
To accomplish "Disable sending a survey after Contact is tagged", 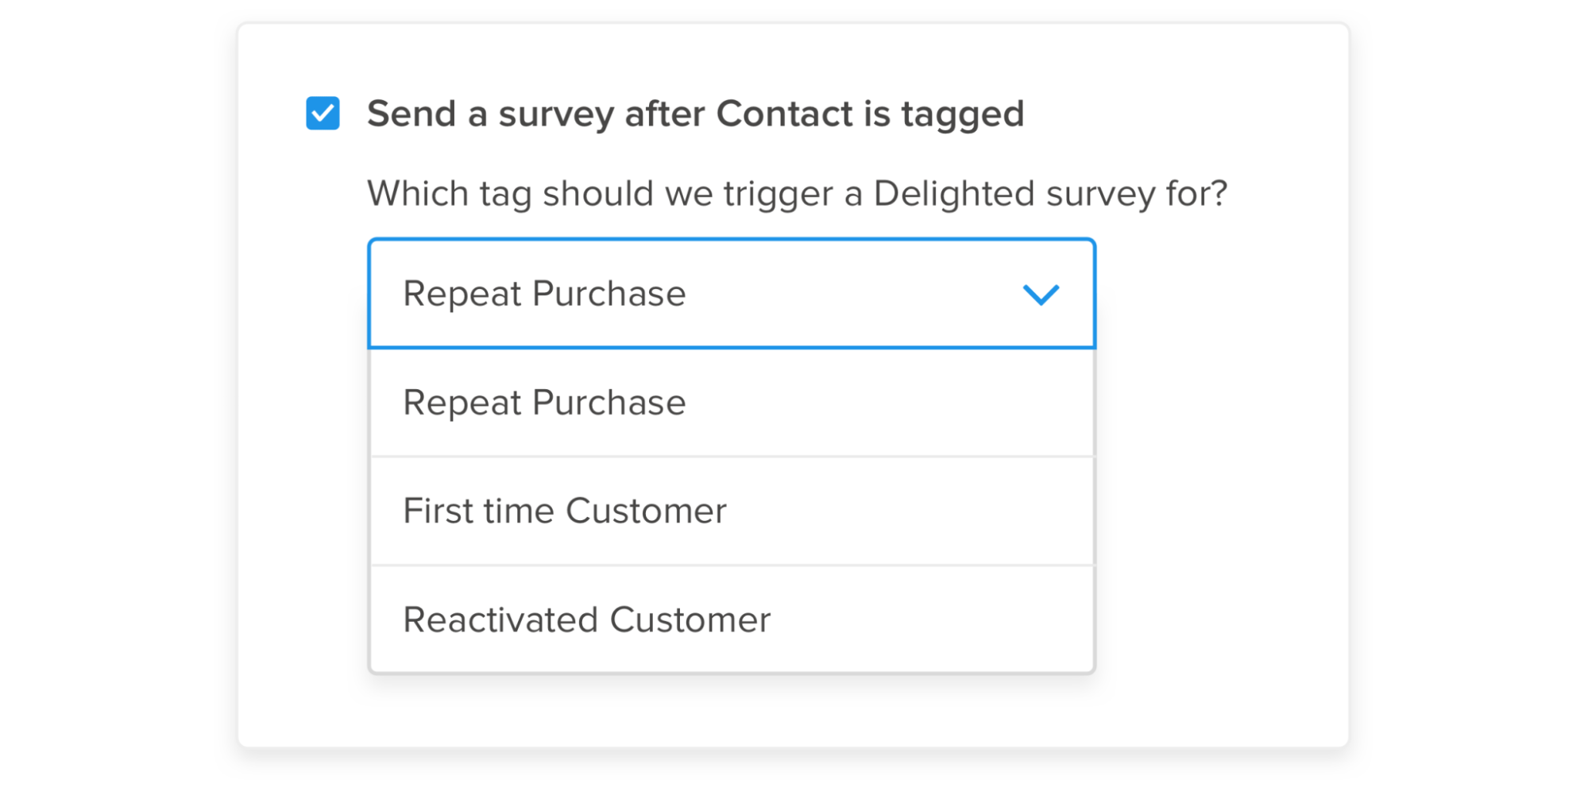I will pyautogui.click(x=323, y=114).
